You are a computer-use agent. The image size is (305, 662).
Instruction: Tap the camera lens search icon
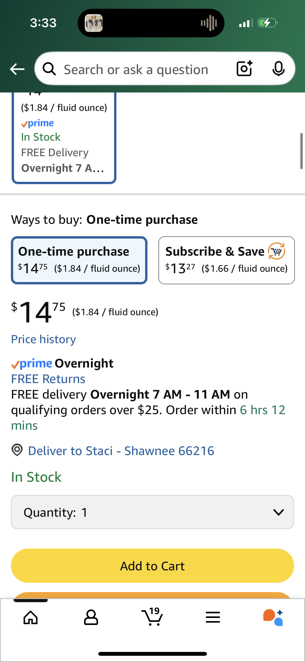pos(244,69)
